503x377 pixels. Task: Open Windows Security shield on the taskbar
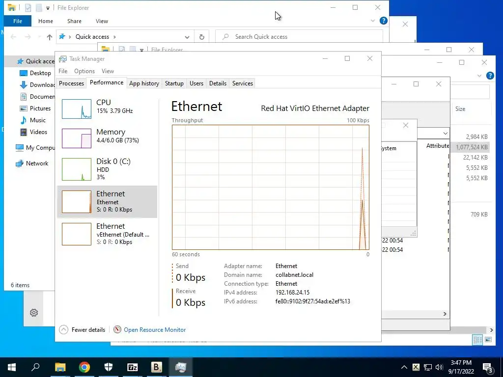(109, 367)
